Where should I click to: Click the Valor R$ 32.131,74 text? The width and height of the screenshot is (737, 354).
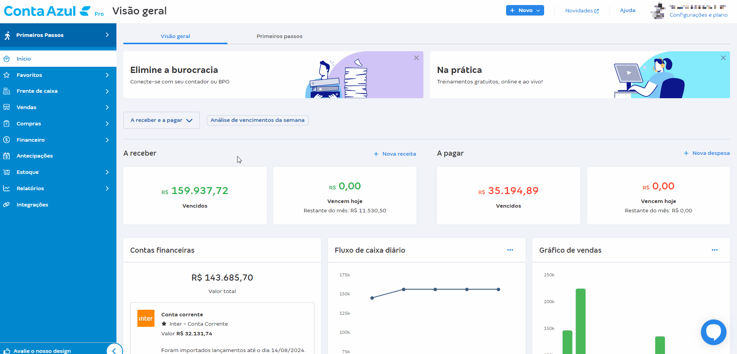(x=187, y=334)
